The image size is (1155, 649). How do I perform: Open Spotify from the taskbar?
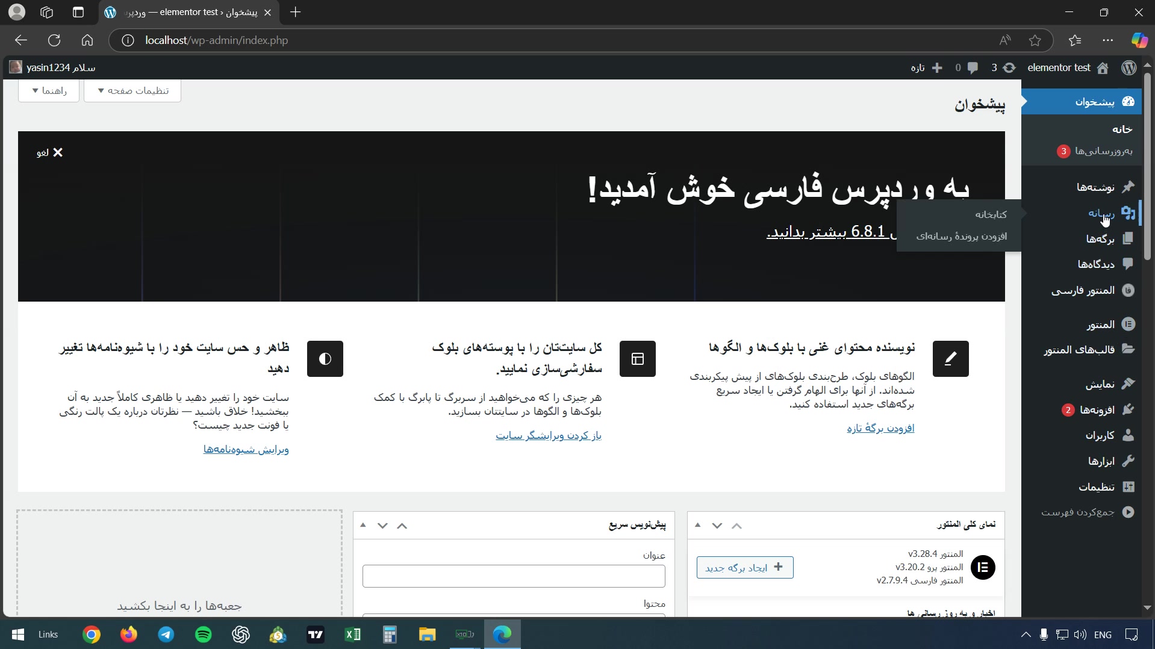click(x=204, y=635)
